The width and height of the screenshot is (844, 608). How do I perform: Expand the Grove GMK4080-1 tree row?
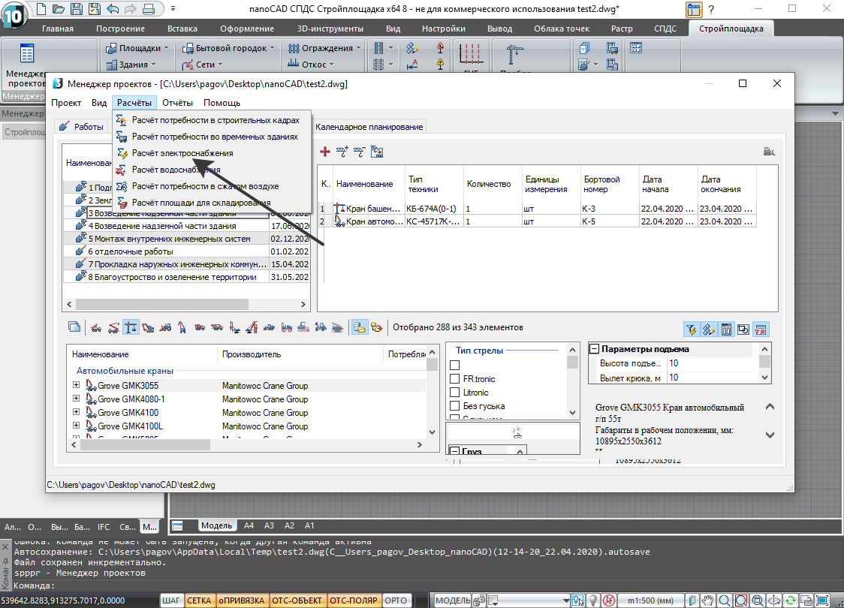tap(77, 399)
